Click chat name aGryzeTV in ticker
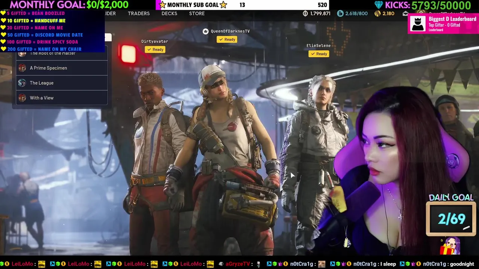Viewport: 479px width, 269px height. [x=238, y=264]
